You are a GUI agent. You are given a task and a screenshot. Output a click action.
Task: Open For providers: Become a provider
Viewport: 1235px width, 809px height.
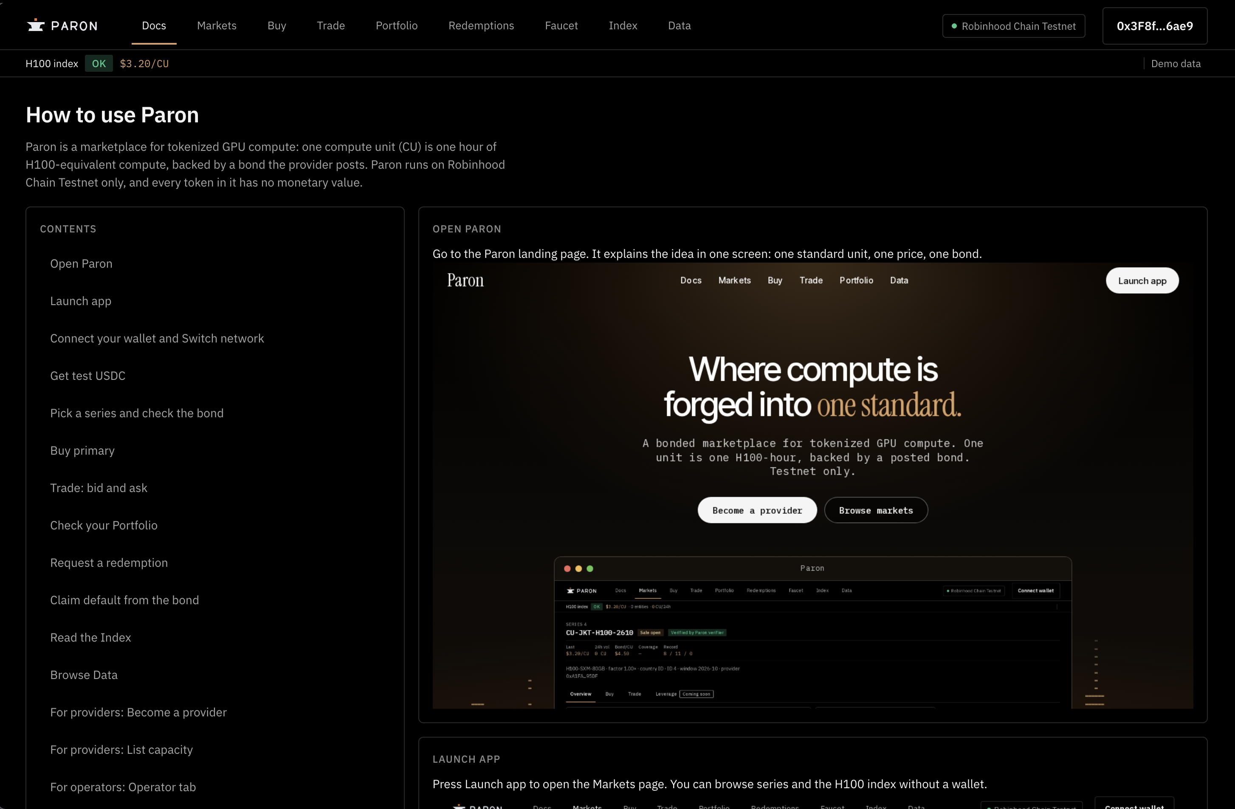click(x=138, y=713)
